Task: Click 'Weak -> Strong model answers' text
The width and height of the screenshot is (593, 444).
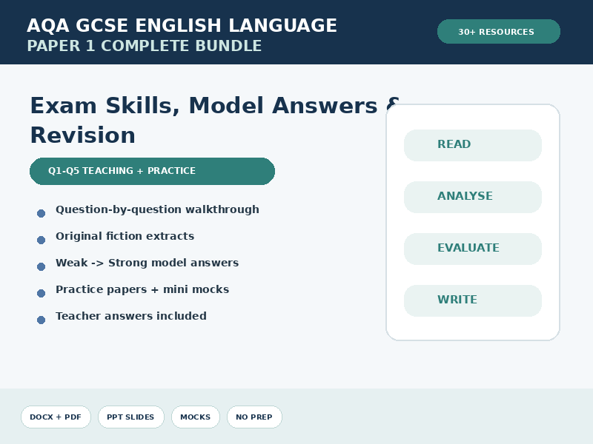Action: pos(147,263)
